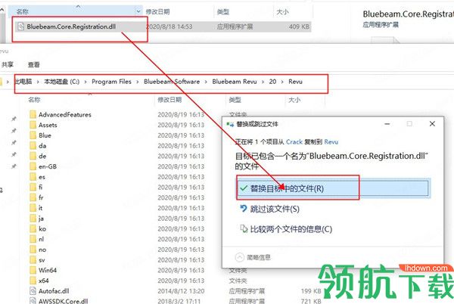This screenshot has width=454, height=304.
Task: Open the AdvancedFeatures folder icon
Action: [33, 114]
